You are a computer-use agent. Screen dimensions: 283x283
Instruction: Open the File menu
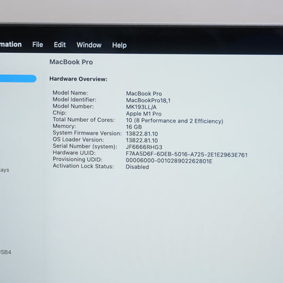pos(37,45)
